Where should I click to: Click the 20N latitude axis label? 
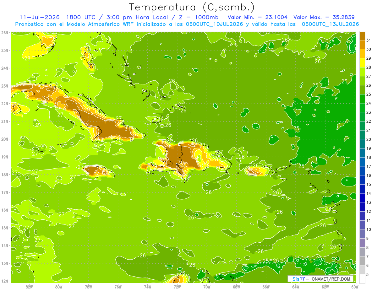[x=5, y=139]
